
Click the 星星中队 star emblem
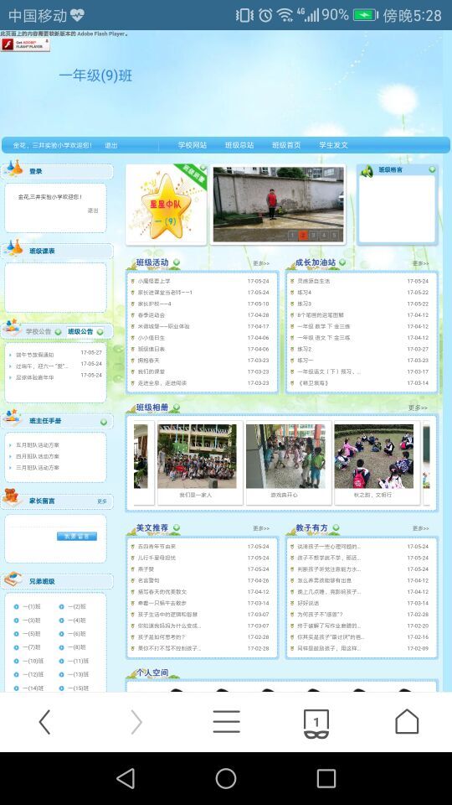tap(166, 206)
